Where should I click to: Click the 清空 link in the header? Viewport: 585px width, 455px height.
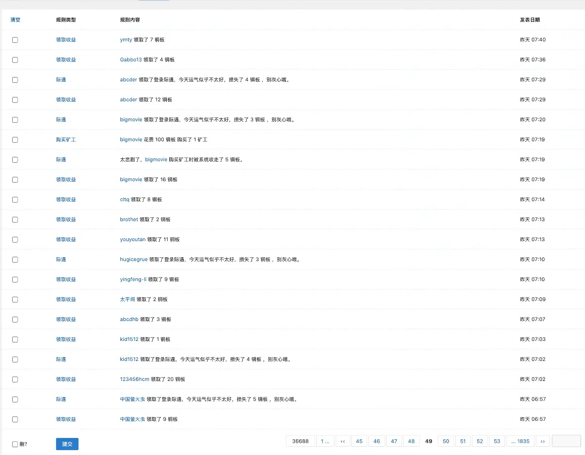tap(15, 20)
